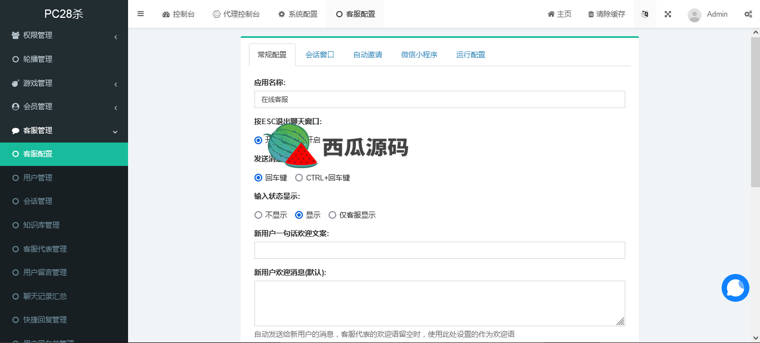Select the CTRL+回车键 radio option
The image size is (760, 343).
(x=299, y=178)
